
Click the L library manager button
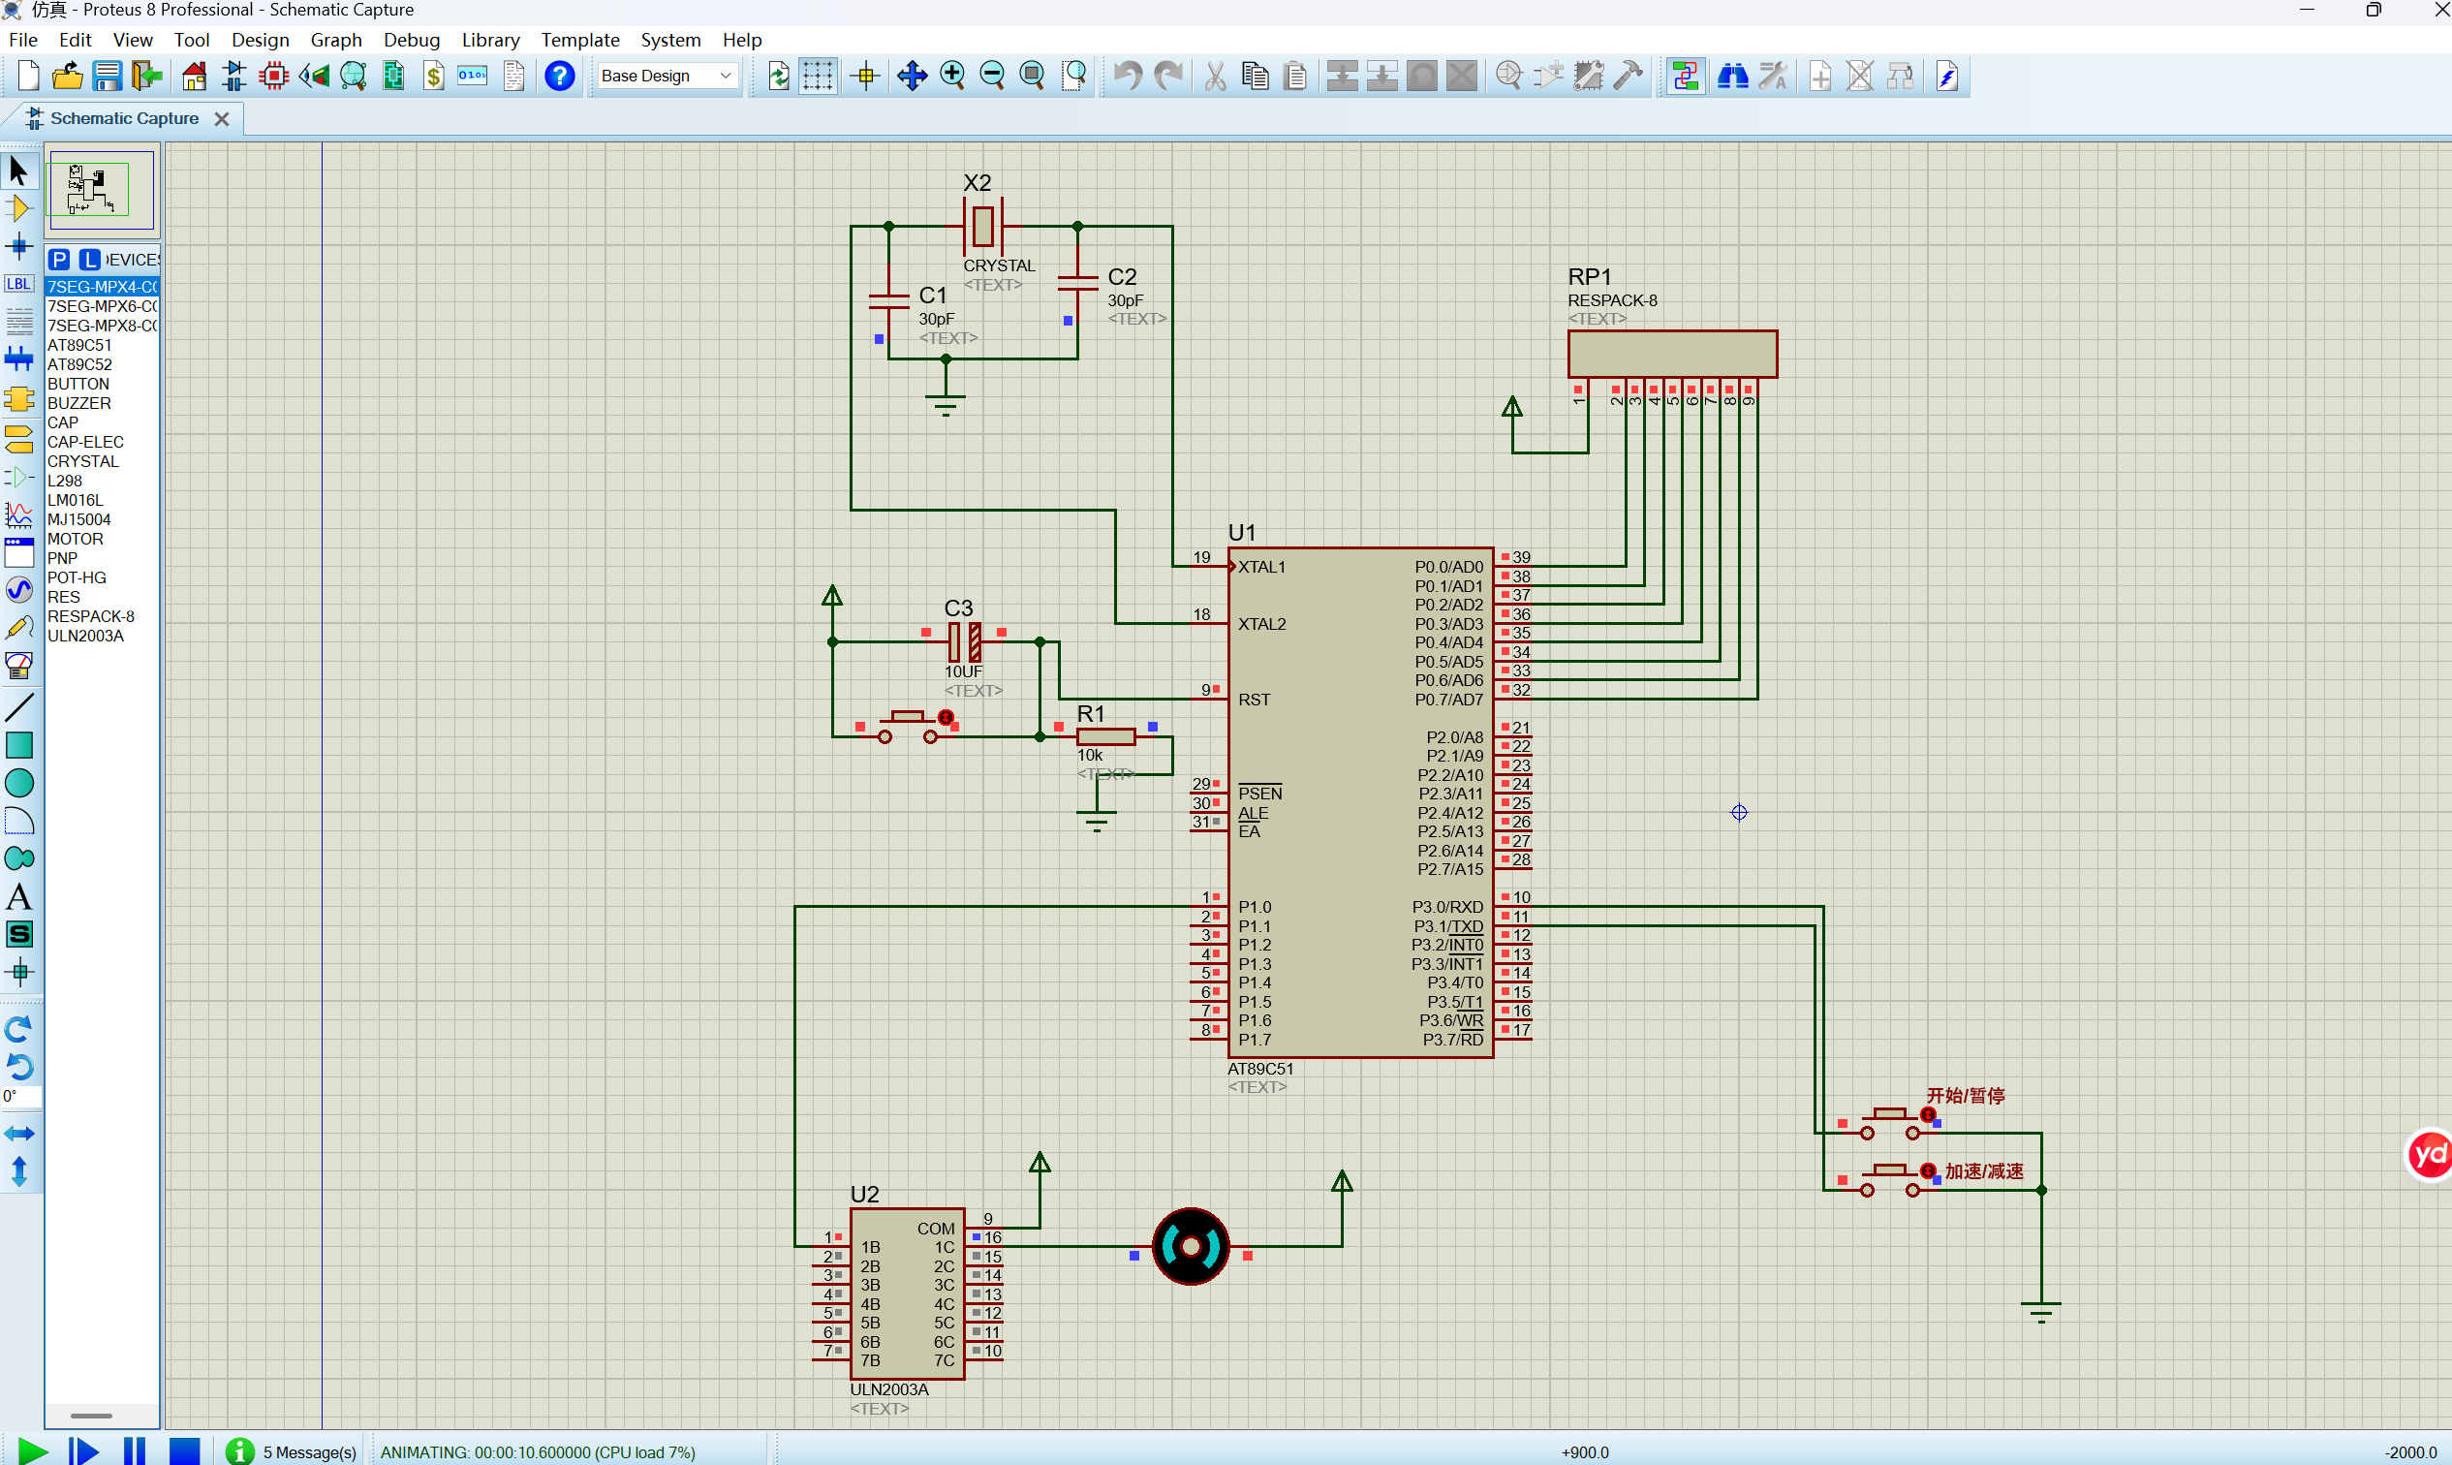coord(90,259)
